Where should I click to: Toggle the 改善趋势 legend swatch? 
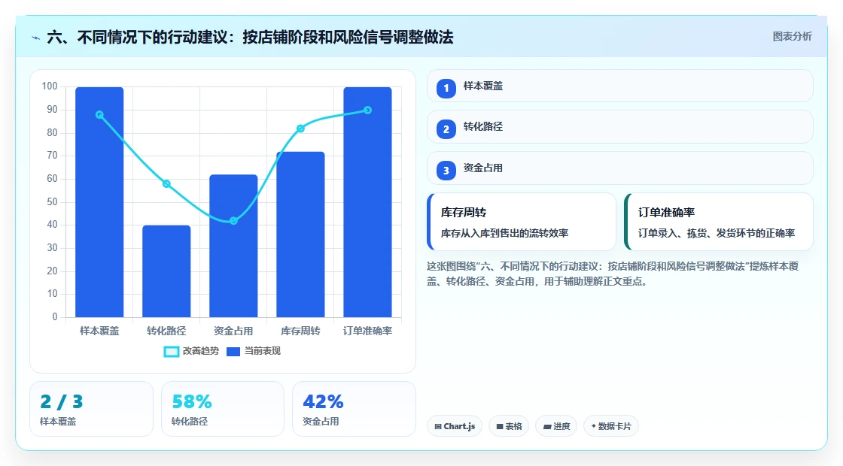172,352
